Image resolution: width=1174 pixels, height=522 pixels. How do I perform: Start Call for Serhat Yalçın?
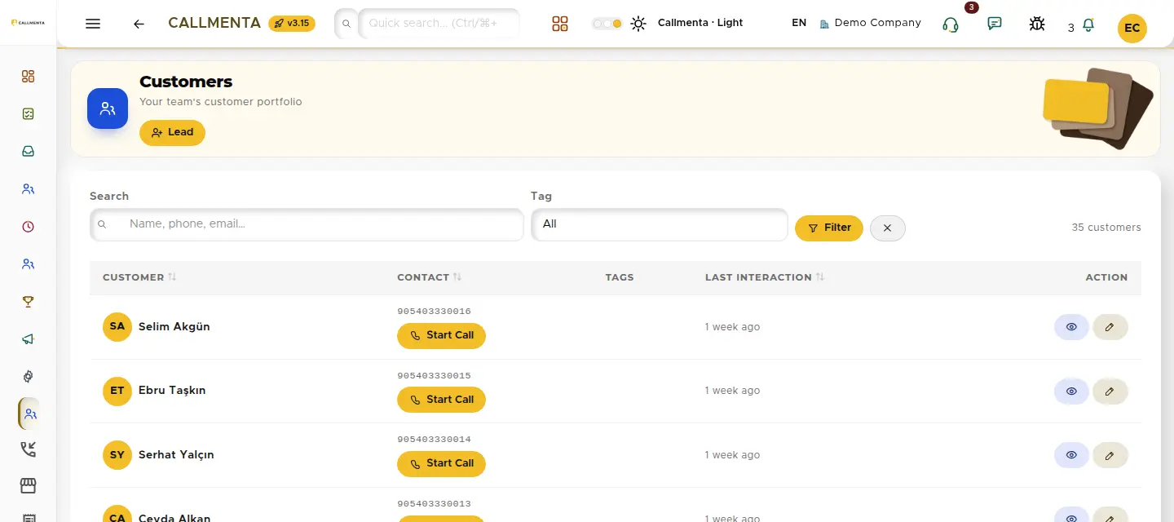(441, 463)
